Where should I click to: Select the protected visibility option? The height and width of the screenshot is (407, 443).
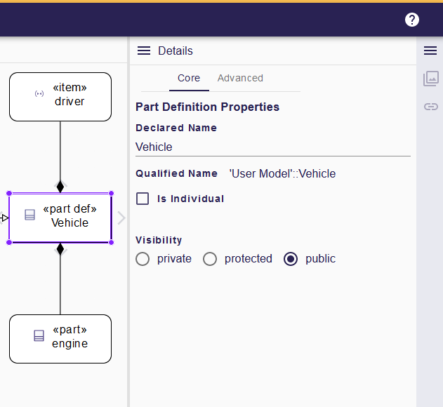point(210,259)
